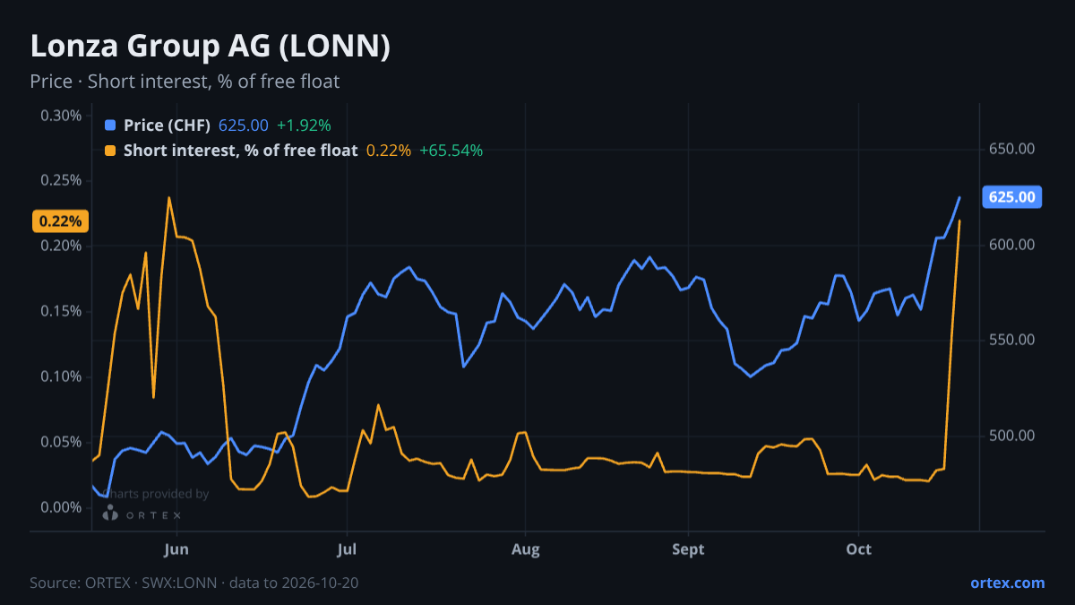Click the Jun x-axis label
The height and width of the screenshot is (605, 1075).
[176, 549]
